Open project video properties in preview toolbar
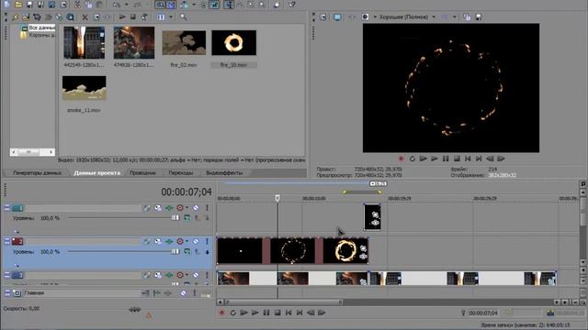 [x=323, y=16]
